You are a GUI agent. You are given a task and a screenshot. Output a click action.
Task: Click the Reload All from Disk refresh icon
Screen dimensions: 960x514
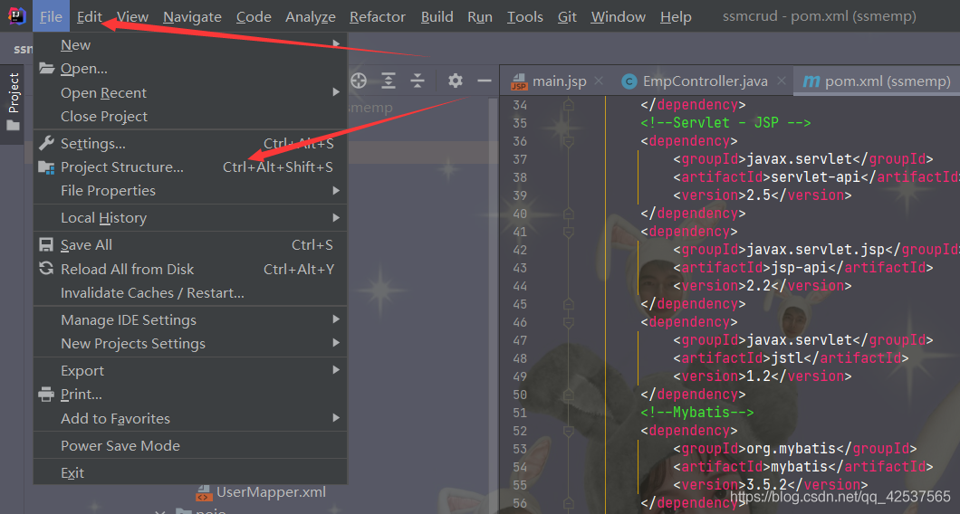pyautogui.click(x=46, y=268)
